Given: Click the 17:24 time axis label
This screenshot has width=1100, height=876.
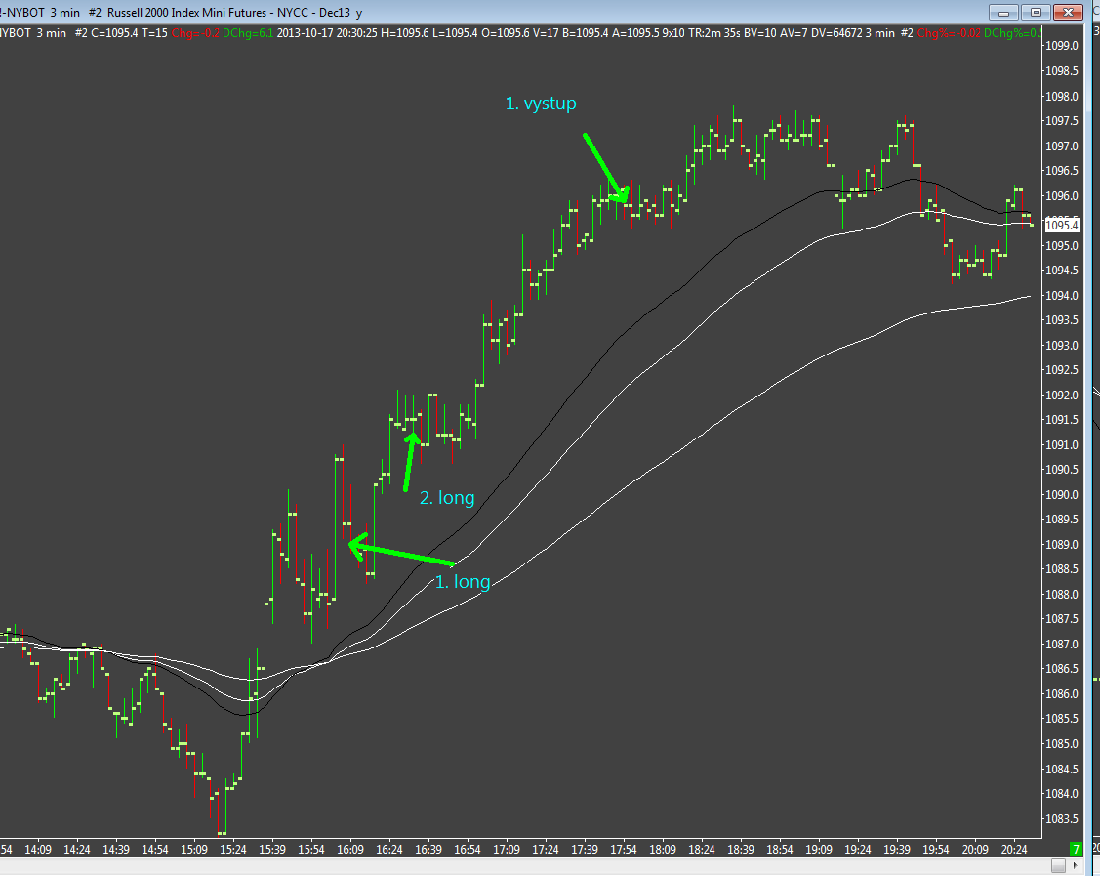Looking at the screenshot, I should point(545,850).
